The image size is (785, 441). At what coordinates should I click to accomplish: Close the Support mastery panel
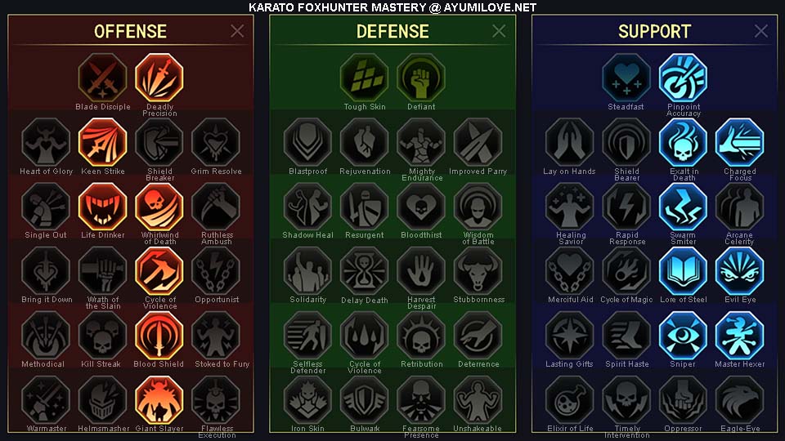tap(761, 31)
